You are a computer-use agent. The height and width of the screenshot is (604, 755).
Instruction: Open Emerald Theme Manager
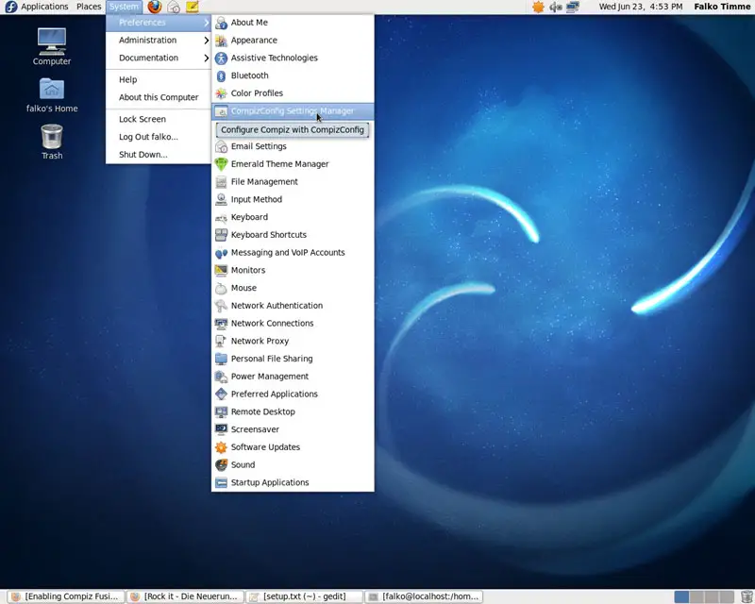pyautogui.click(x=293, y=164)
